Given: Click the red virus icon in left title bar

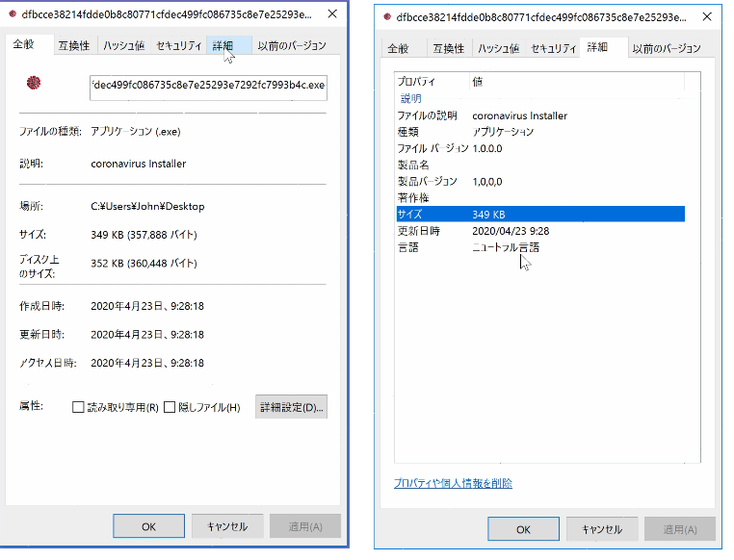Looking at the screenshot, I should 12,14.
